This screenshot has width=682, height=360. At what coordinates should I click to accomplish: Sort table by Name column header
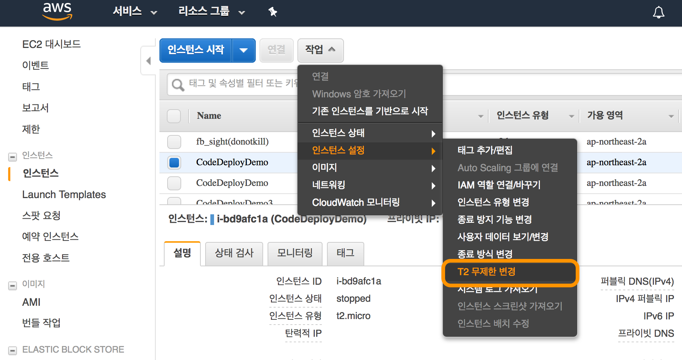tap(209, 116)
